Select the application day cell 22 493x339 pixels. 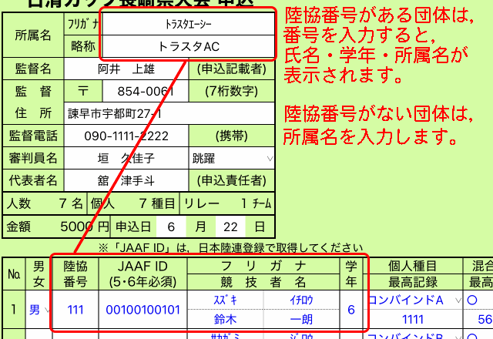tap(230, 227)
